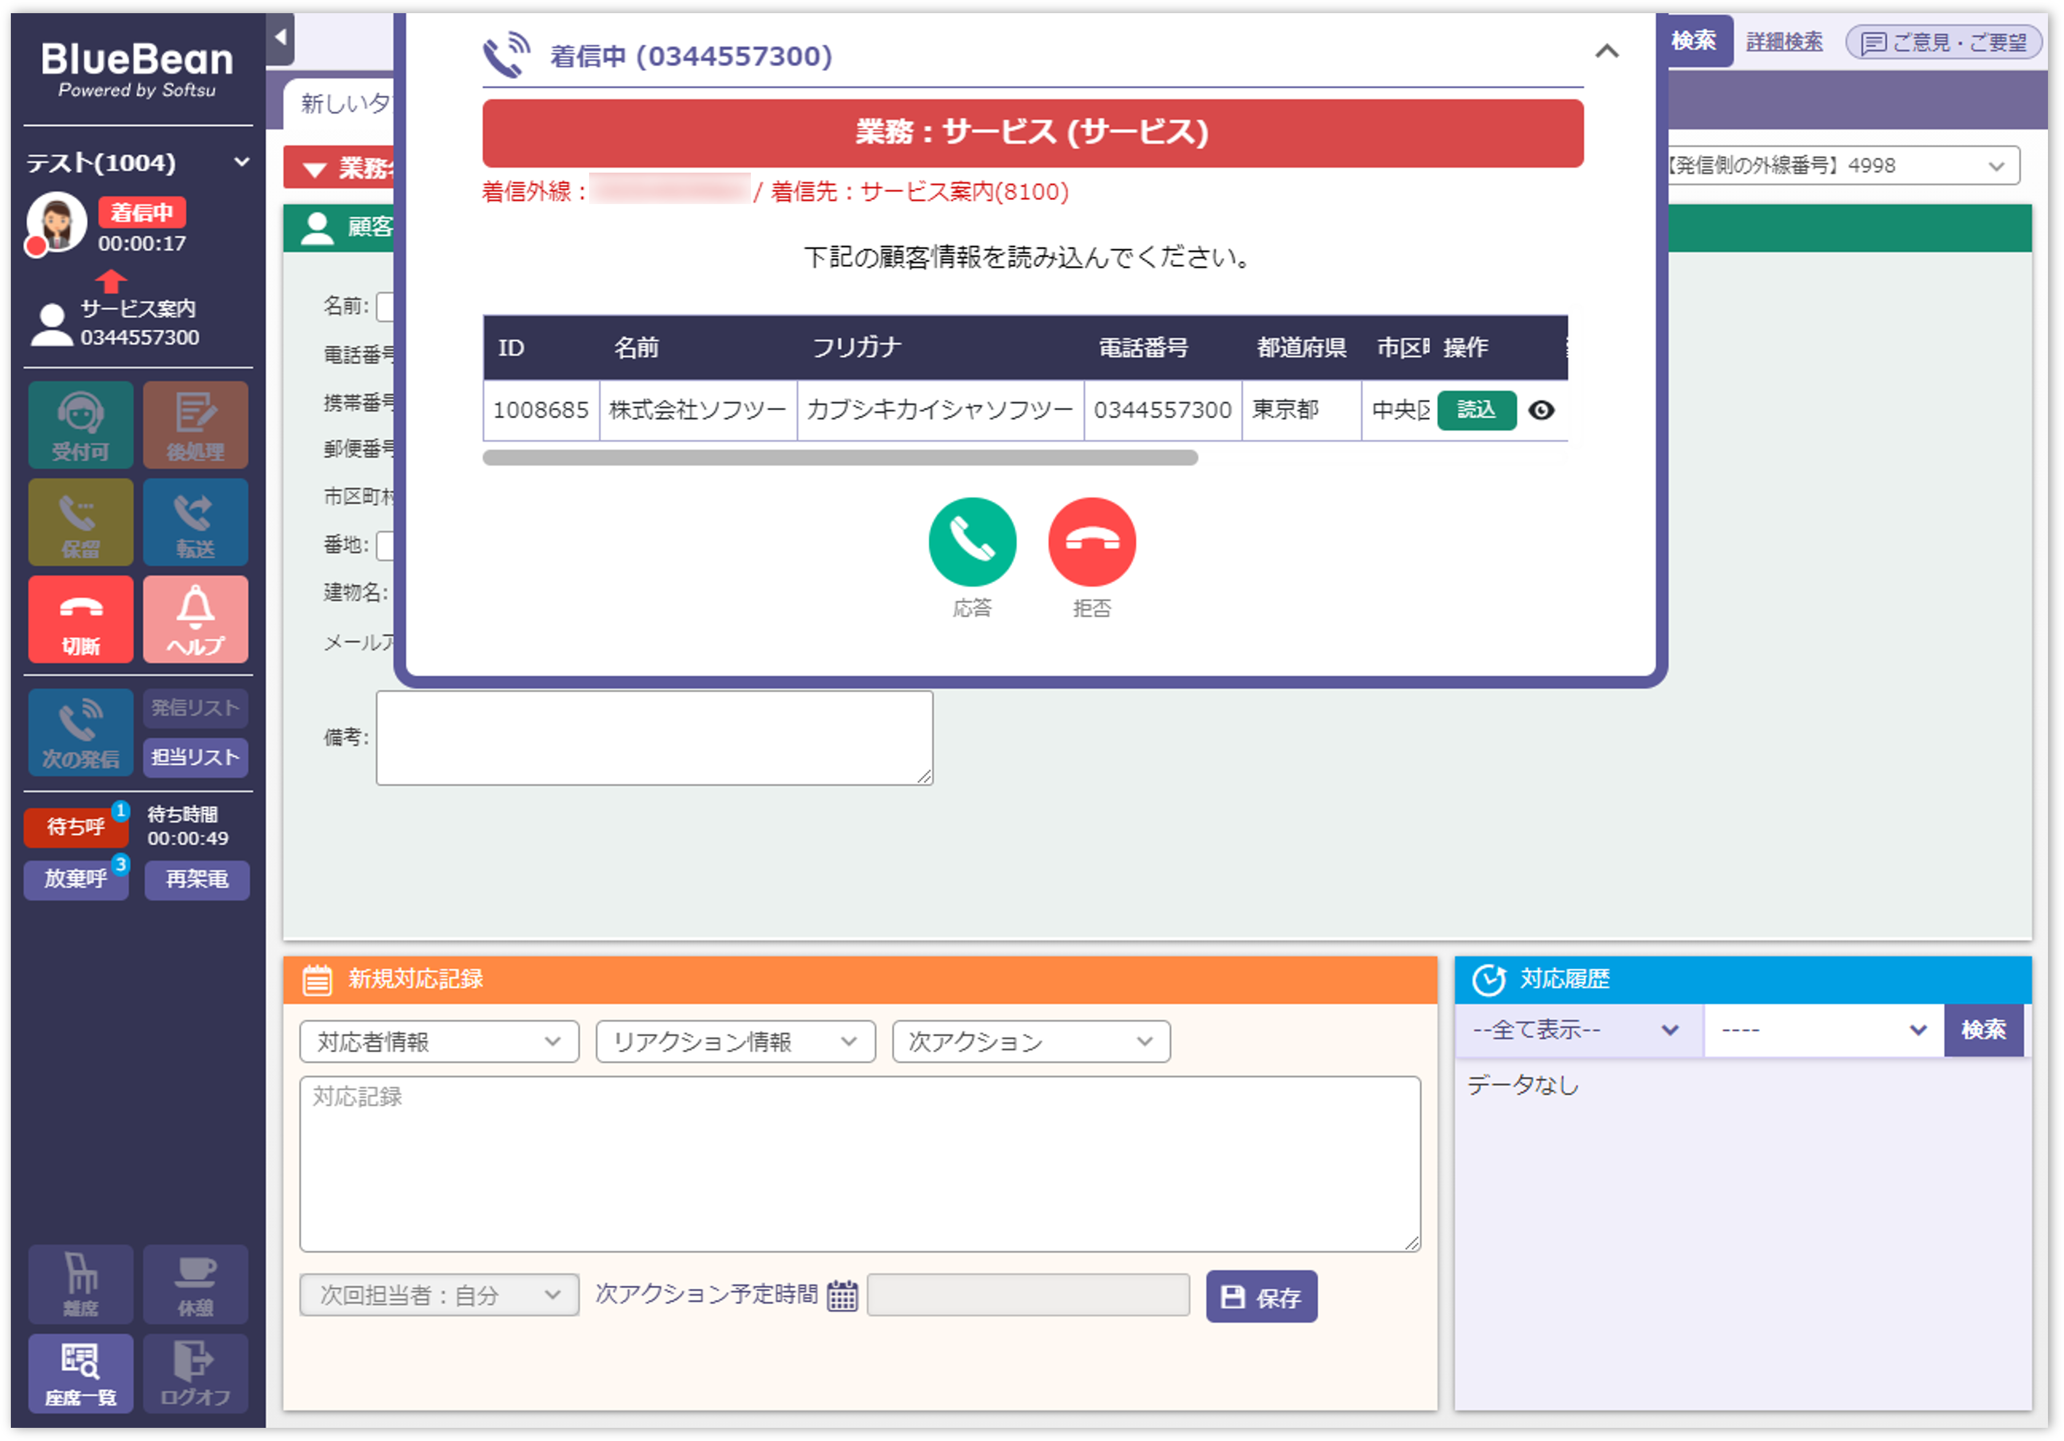This screenshot has height=1441, width=2064.
Task: Open the リアクション情報 dropdown
Action: (735, 1041)
